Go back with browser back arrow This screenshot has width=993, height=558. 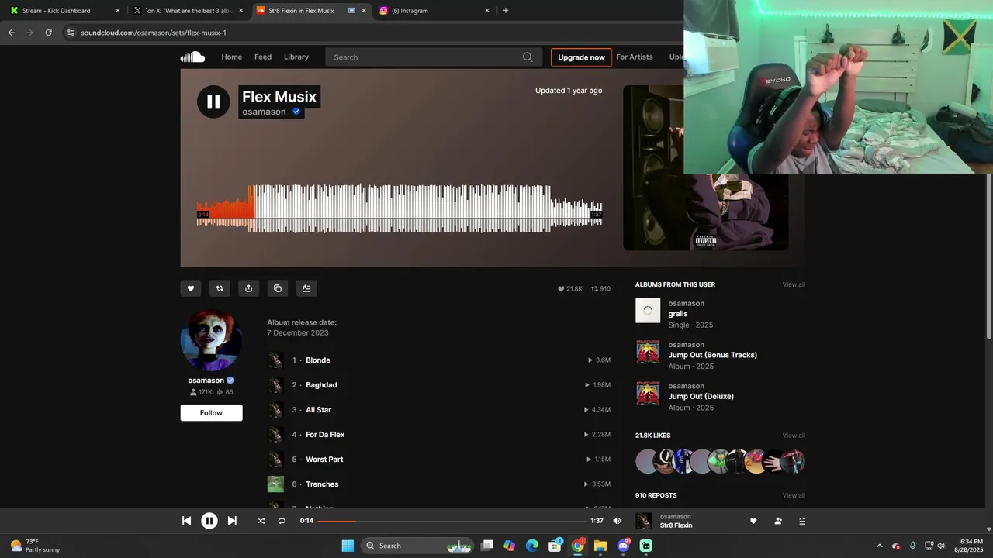coord(11,33)
